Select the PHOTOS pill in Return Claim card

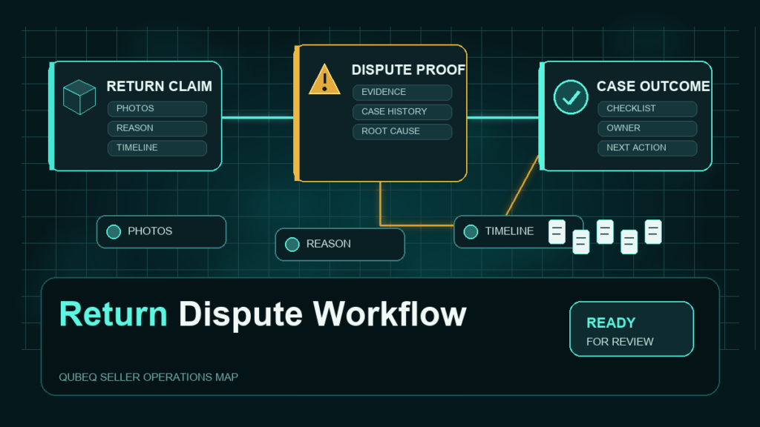(x=157, y=108)
